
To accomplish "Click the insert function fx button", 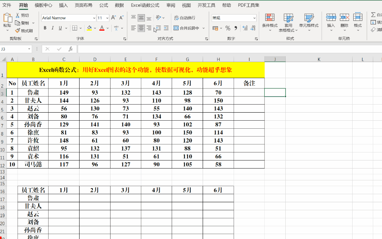I will pyautogui.click(x=71, y=49).
